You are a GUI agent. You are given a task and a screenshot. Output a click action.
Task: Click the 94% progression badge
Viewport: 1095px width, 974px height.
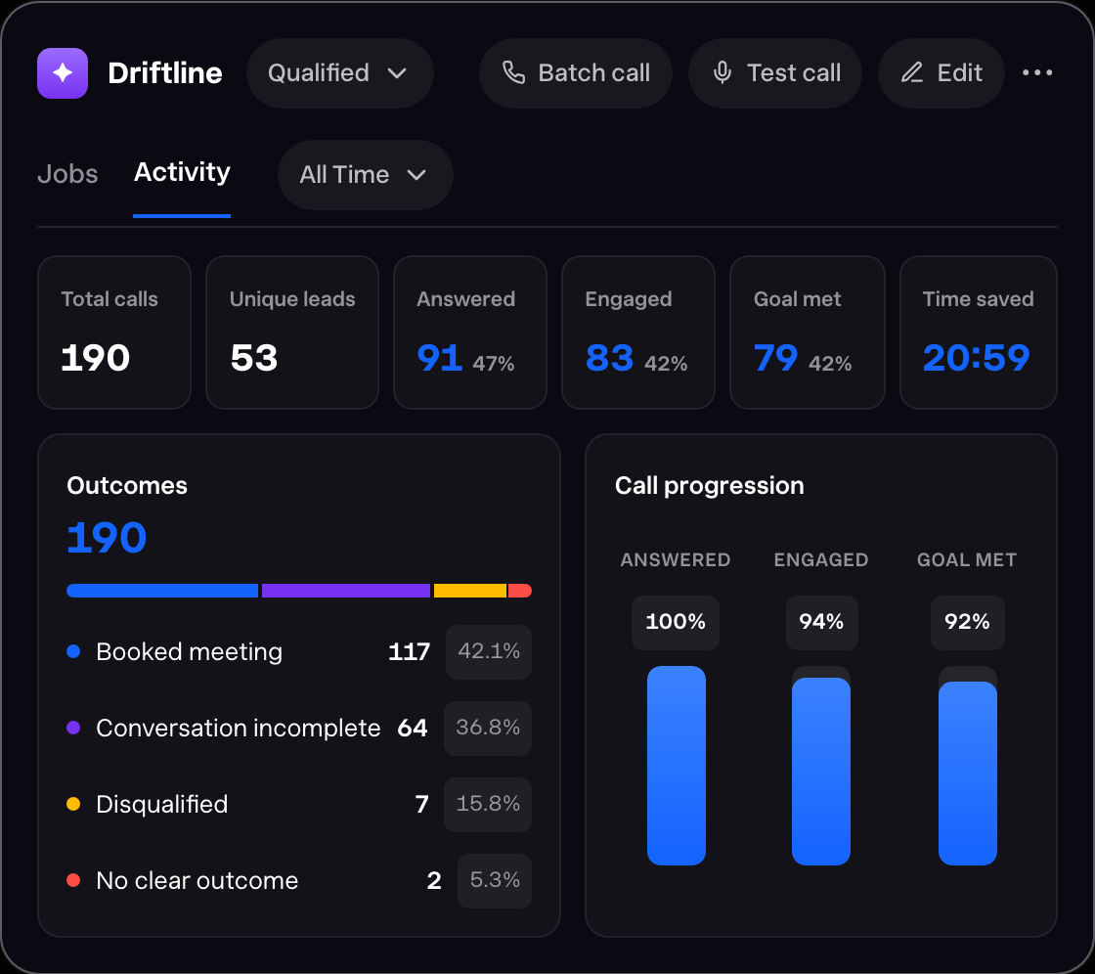(821, 623)
